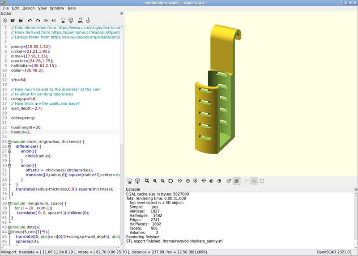358x256 pixels.
Task: Click the line 'wall_depth=2.4;'
Action: click(26, 108)
